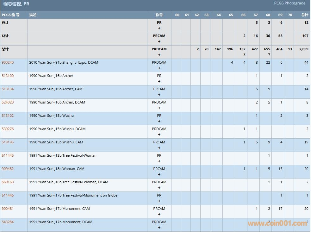Click the 900482 coin number link

8,169
